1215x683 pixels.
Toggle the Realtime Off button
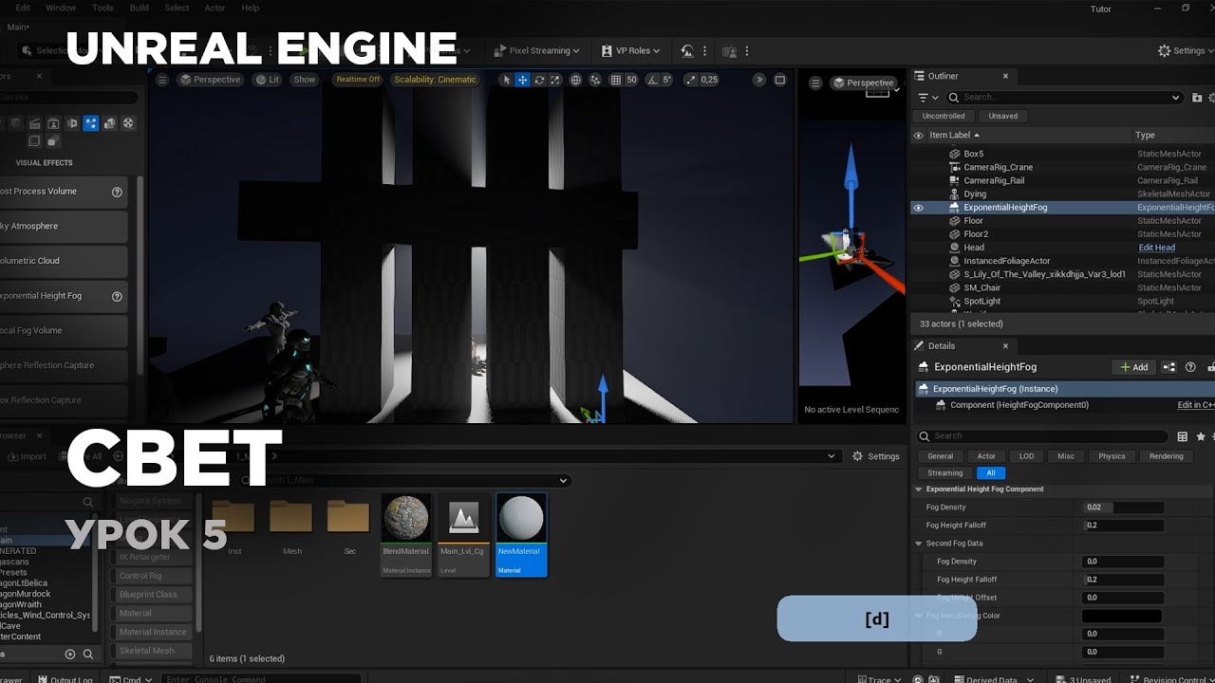pyautogui.click(x=358, y=80)
